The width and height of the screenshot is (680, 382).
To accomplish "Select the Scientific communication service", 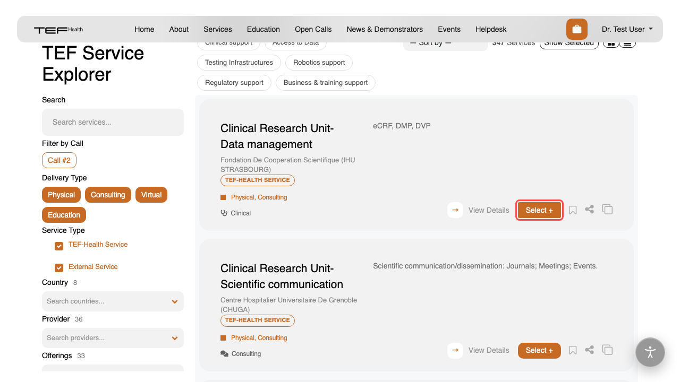I will click(x=539, y=350).
